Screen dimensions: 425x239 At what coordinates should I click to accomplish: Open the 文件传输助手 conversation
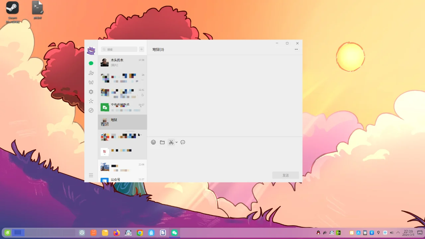click(x=122, y=107)
